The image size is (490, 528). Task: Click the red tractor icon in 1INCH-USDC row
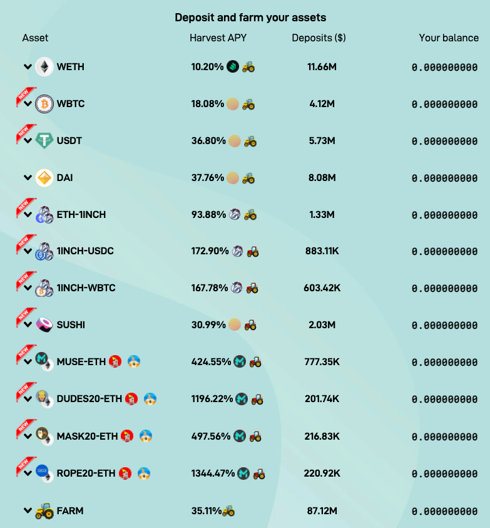(253, 251)
